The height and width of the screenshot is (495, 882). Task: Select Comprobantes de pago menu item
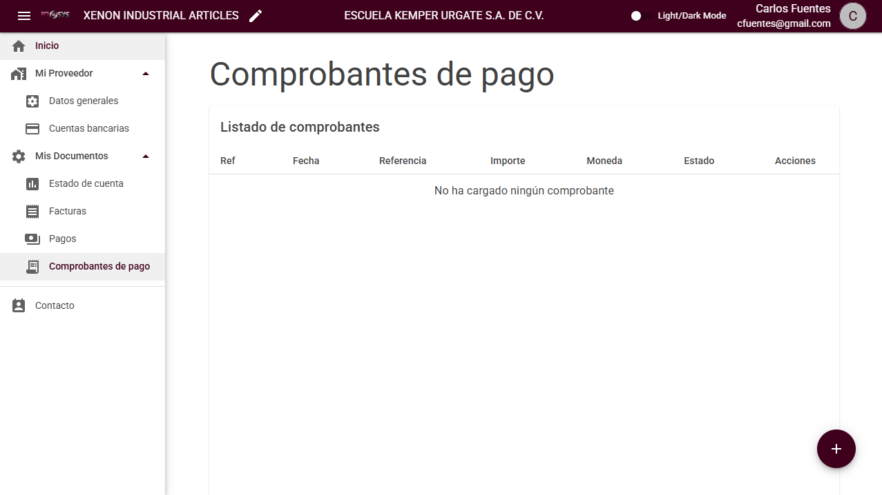(99, 266)
